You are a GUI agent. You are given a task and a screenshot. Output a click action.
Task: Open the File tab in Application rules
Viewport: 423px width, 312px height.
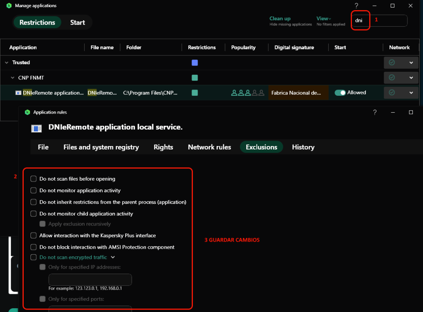coord(43,147)
